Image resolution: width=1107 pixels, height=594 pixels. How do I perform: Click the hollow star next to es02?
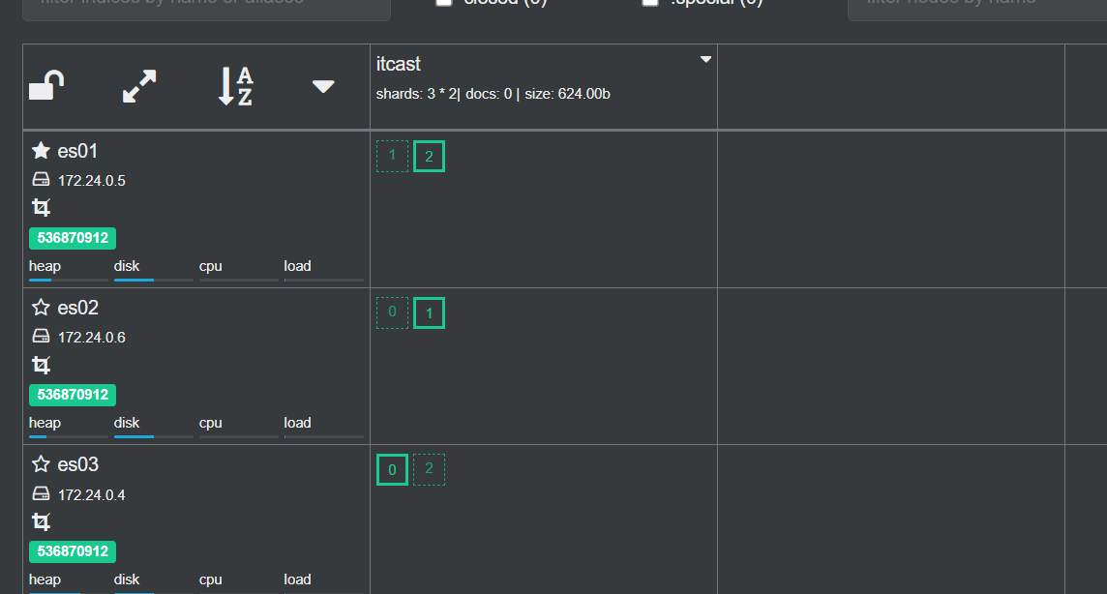tap(41, 308)
